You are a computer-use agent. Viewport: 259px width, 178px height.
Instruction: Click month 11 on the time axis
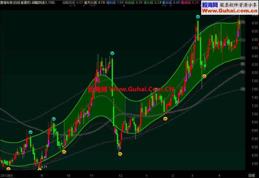[92, 175]
